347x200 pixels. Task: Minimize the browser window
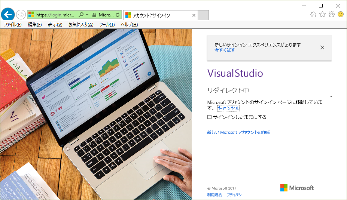pos(304,6)
